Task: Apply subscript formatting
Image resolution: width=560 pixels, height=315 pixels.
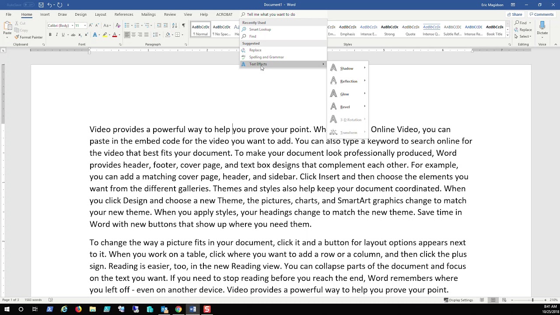Action: (79, 35)
